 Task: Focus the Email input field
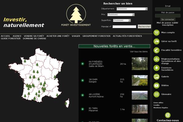pos(167,9)
